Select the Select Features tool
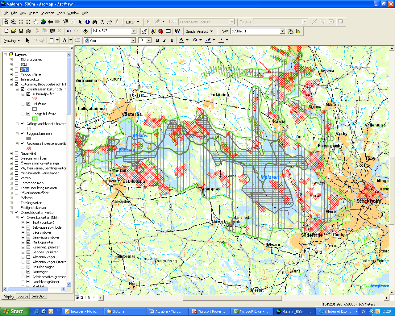395x316 pixels. (65, 22)
